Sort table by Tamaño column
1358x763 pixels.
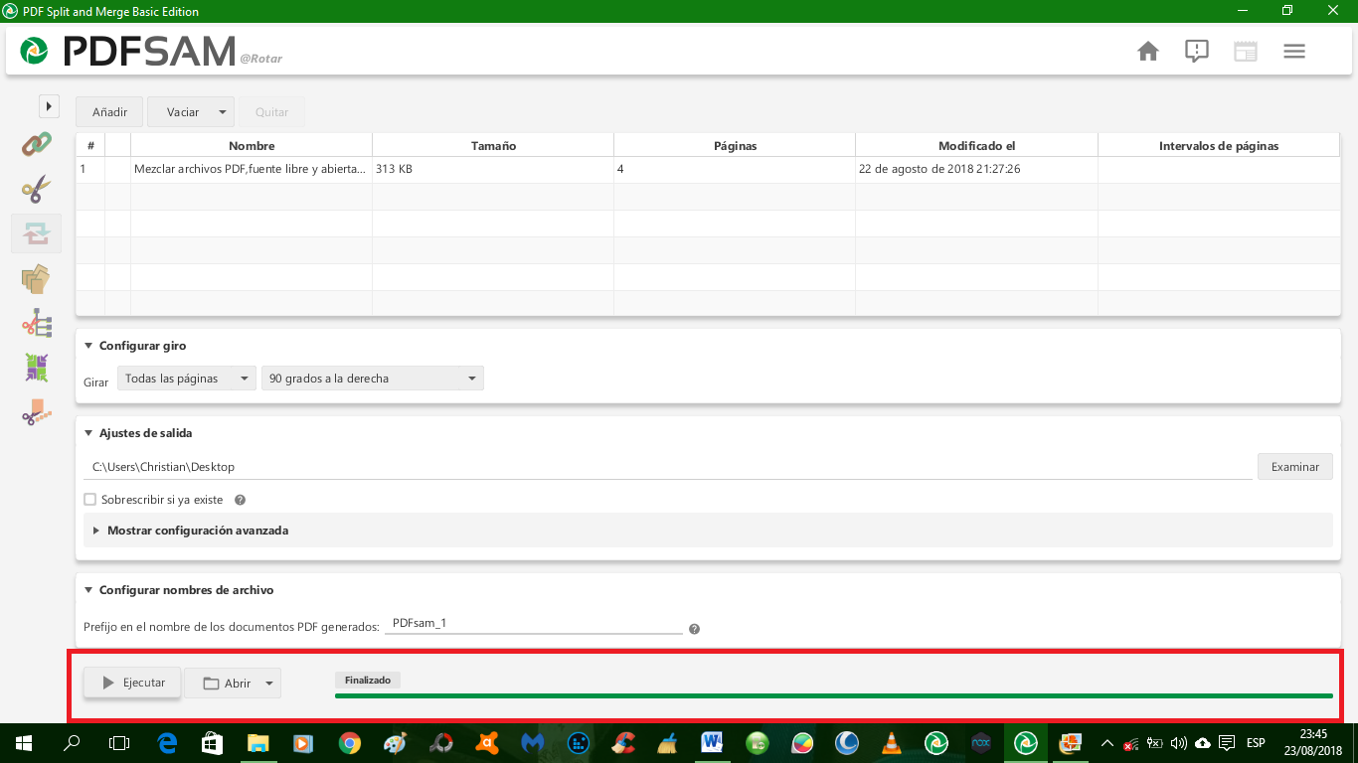pyautogui.click(x=493, y=145)
